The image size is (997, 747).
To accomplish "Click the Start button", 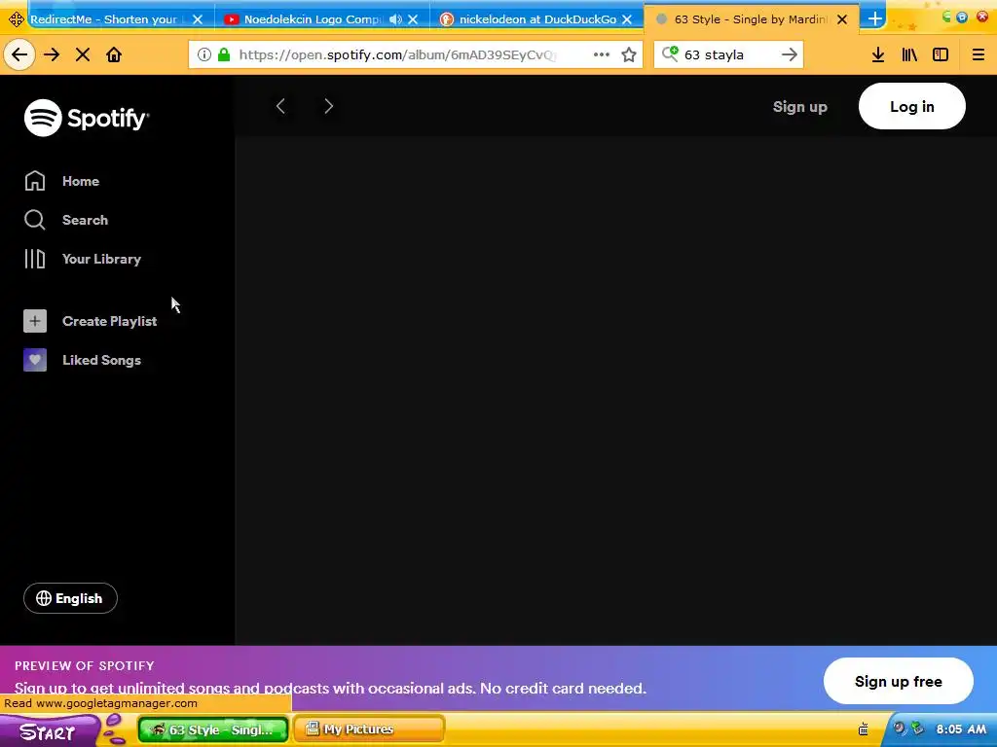I will 50,731.
